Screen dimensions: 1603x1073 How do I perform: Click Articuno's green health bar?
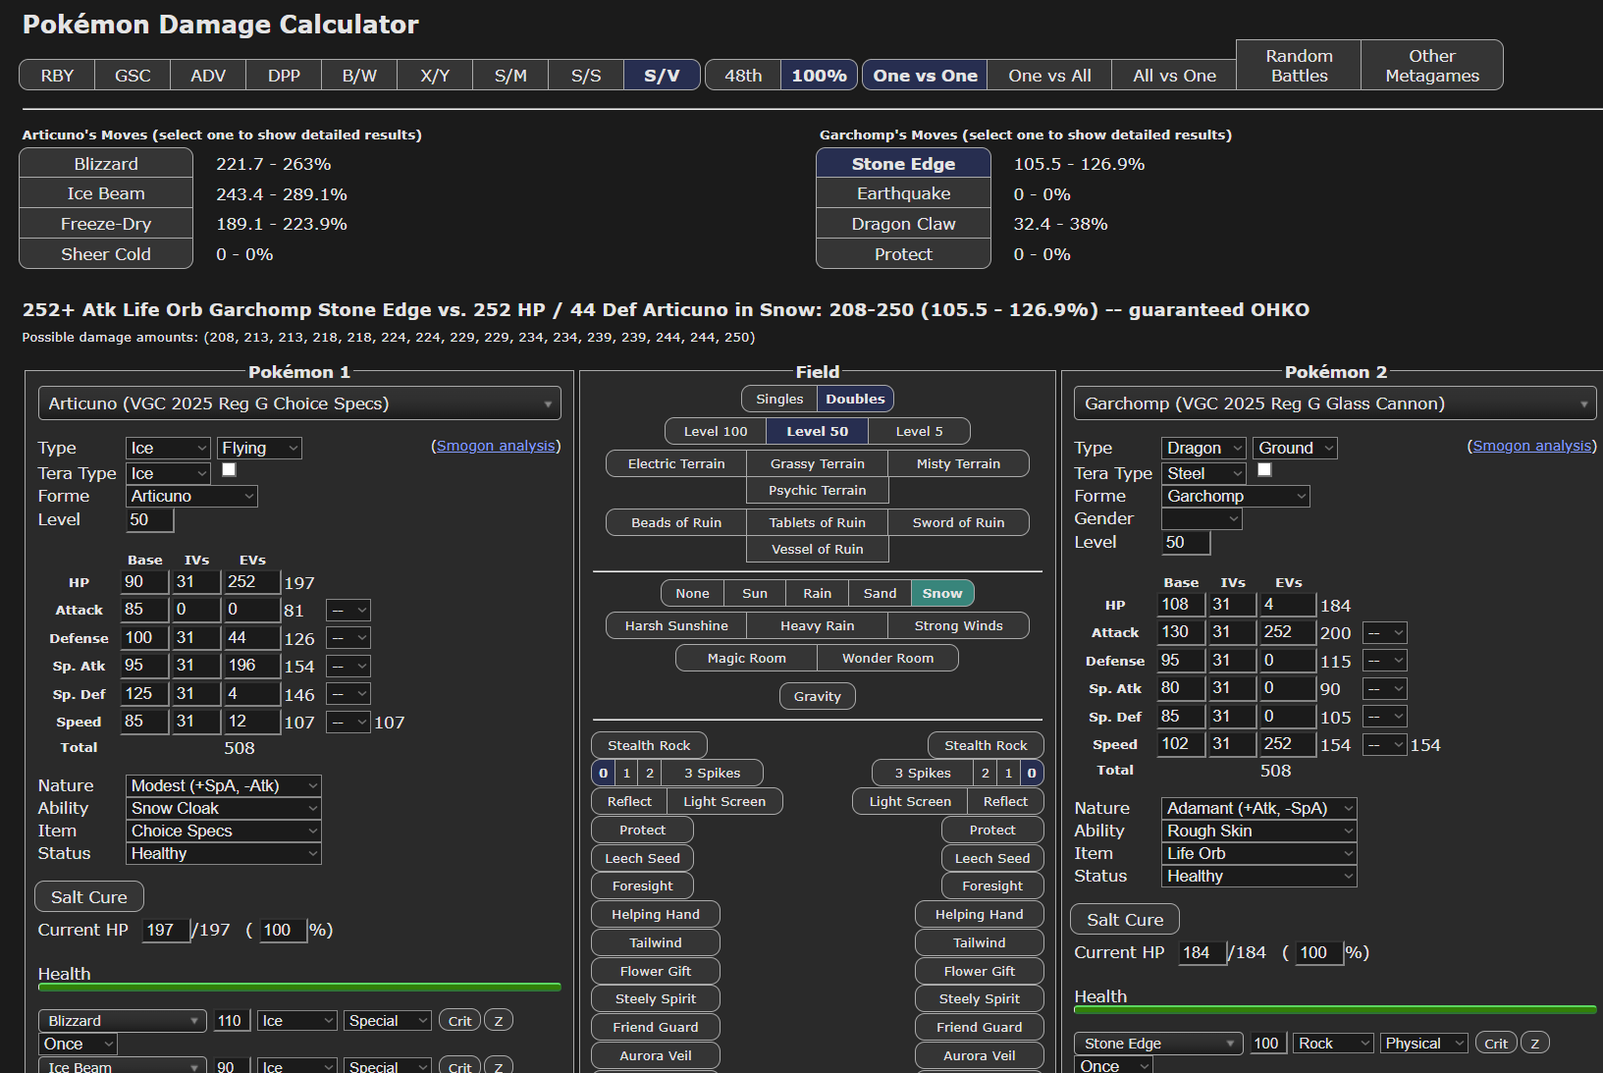[299, 987]
